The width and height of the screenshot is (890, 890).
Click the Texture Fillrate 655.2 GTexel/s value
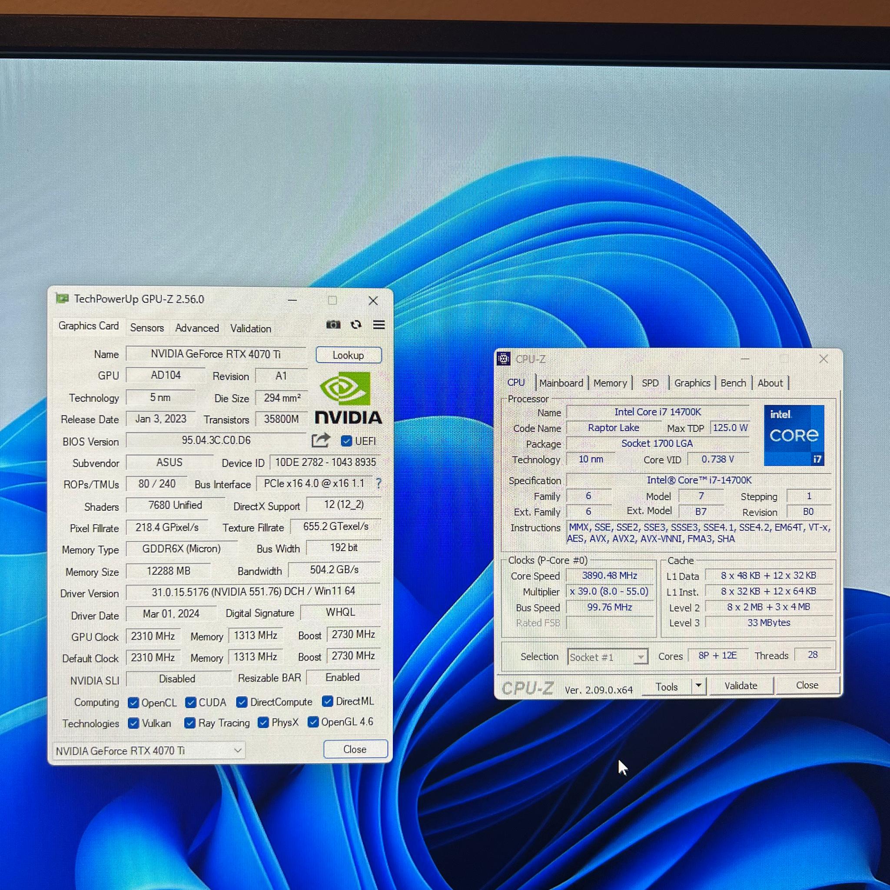(x=335, y=527)
